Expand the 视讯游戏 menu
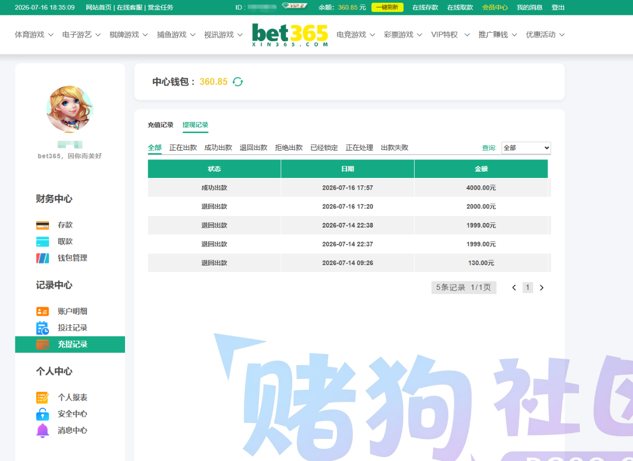Viewport: 633px width, 461px height. [x=224, y=35]
